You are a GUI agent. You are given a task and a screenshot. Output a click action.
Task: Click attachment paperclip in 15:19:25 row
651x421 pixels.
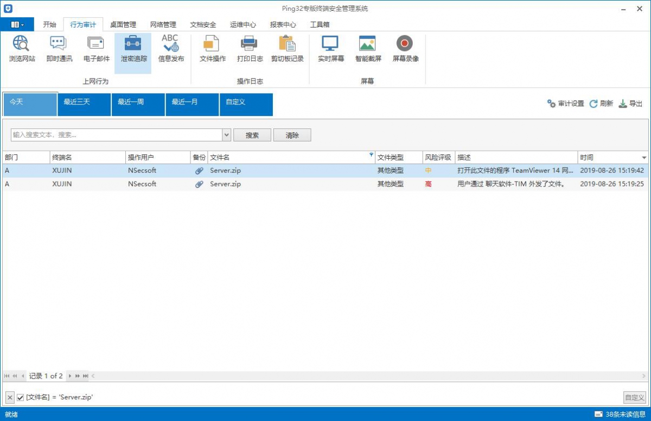(x=200, y=184)
